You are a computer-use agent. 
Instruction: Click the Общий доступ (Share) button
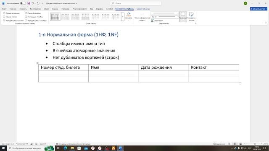pos(258,9)
